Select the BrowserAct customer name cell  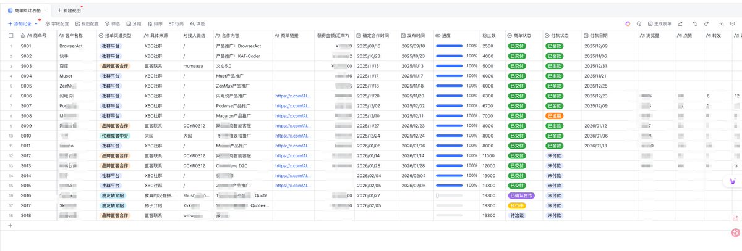[x=77, y=46]
